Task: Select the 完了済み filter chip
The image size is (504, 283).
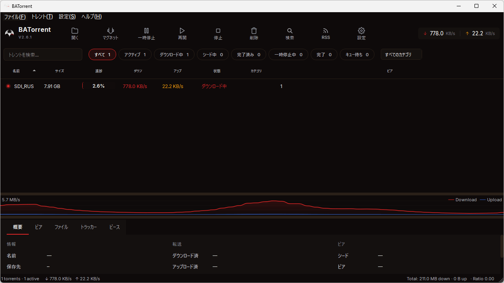Action: tap(248, 55)
